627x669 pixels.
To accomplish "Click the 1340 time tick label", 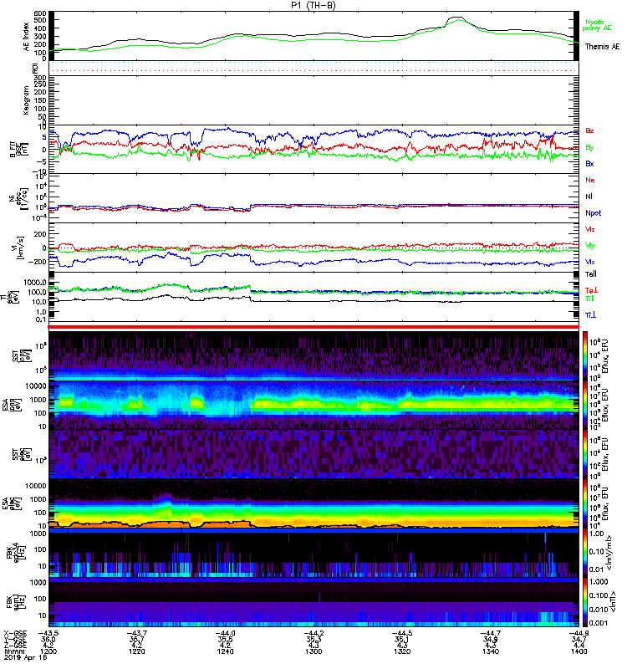I will [x=491, y=651].
